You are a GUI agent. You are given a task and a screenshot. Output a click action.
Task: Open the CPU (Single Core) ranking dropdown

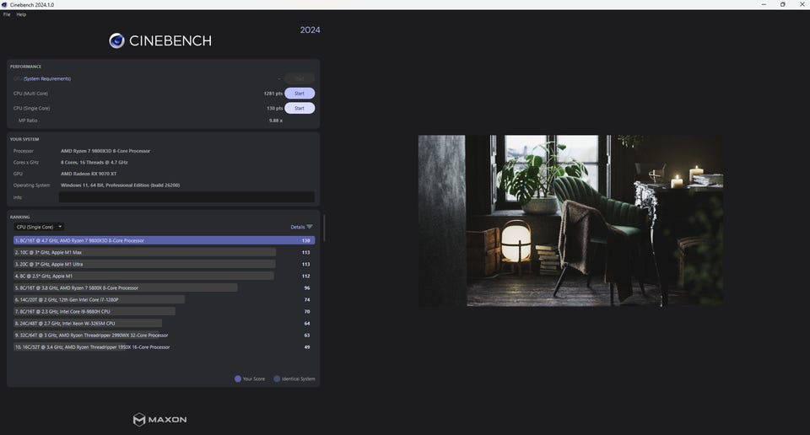[x=39, y=227]
